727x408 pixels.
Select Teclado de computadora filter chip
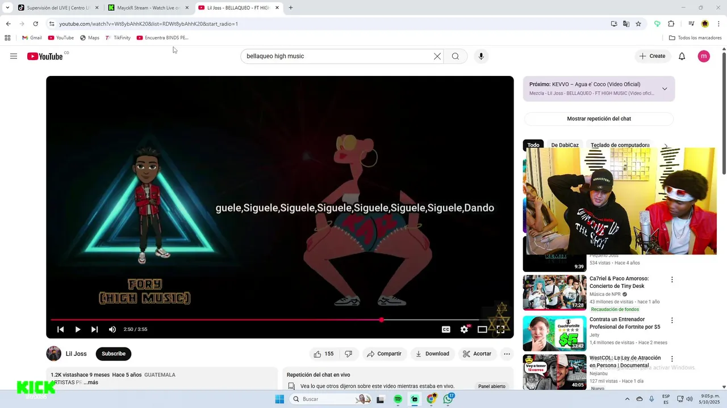[x=620, y=145]
